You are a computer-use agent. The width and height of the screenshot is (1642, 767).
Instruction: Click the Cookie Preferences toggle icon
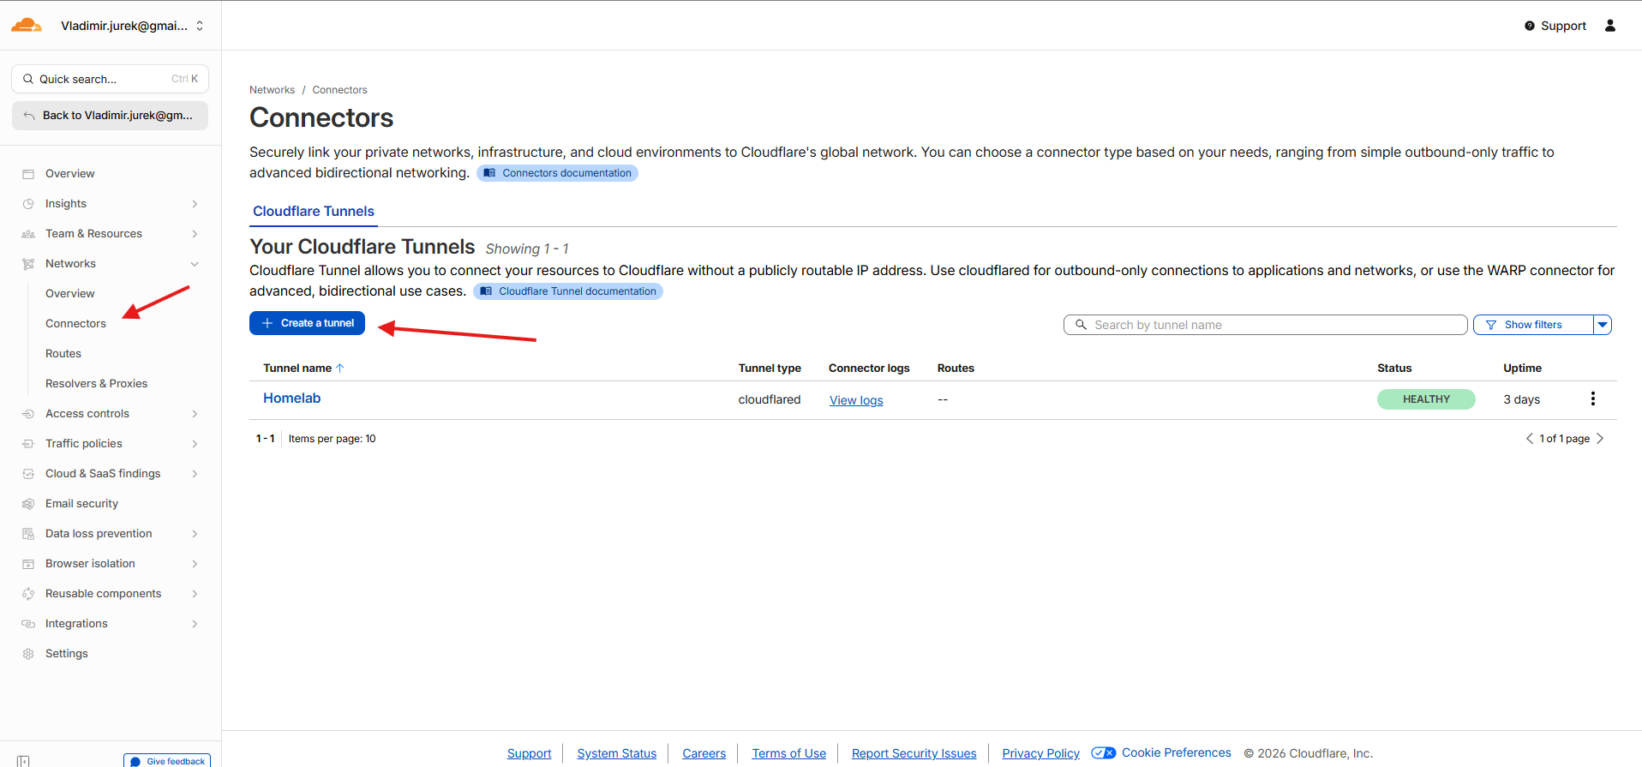[1104, 753]
